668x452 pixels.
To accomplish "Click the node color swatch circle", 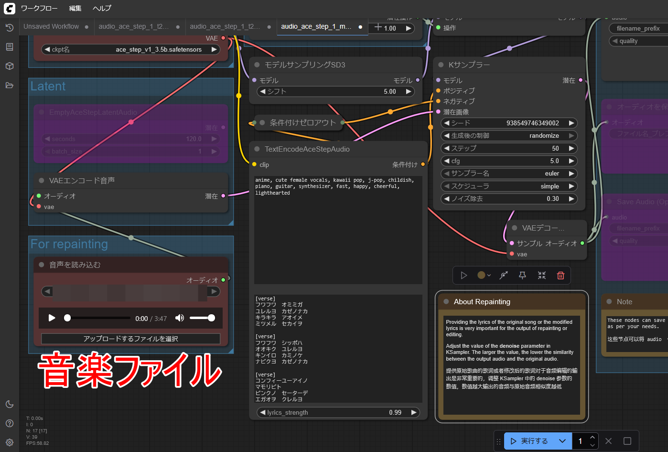I will click(481, 275).
